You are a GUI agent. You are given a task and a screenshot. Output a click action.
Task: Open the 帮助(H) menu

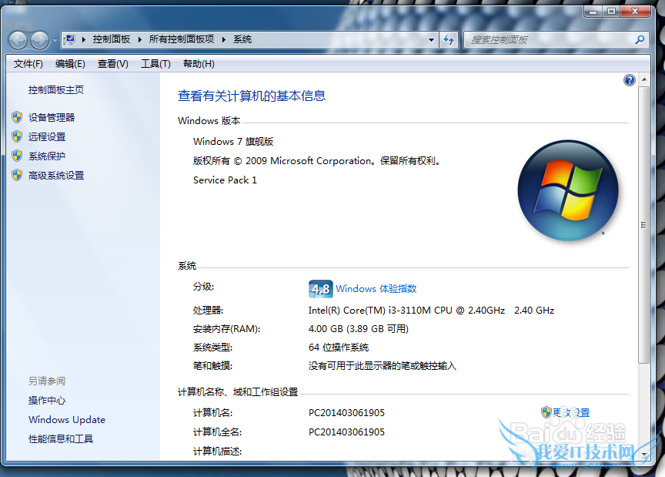coord(199,64)
